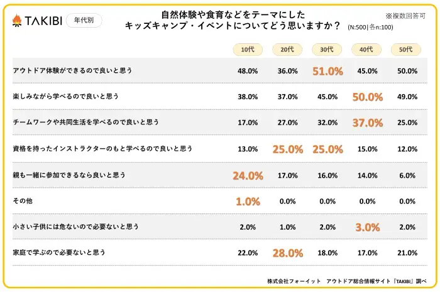Click the highlighted 24.0% value
The width and height of the screenshot is (440, 292).
(248, 175)
